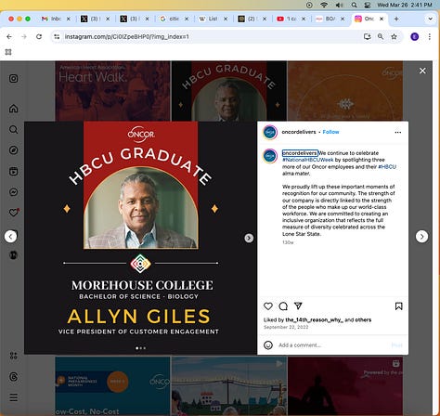Viewport: 440px width, 416px height.
Task: Open the macOS Control Center
Action: (x=368, y=5)
